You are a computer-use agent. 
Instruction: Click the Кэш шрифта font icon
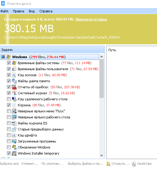[14, 135]
